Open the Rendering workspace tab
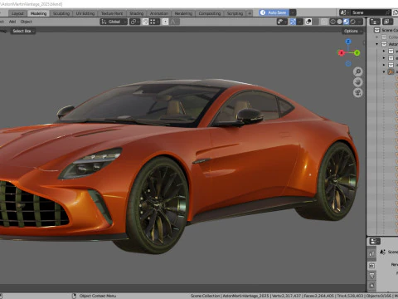 tap(183, 13)
